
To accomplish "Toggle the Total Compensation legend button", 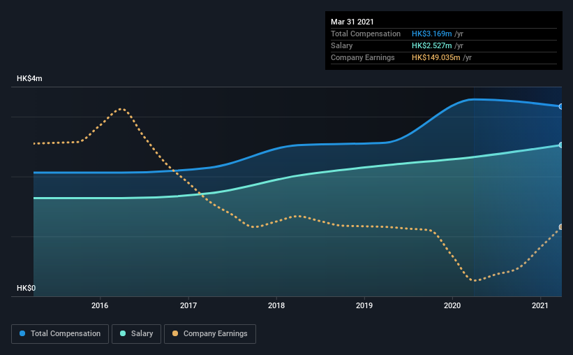I will (60, 334).
